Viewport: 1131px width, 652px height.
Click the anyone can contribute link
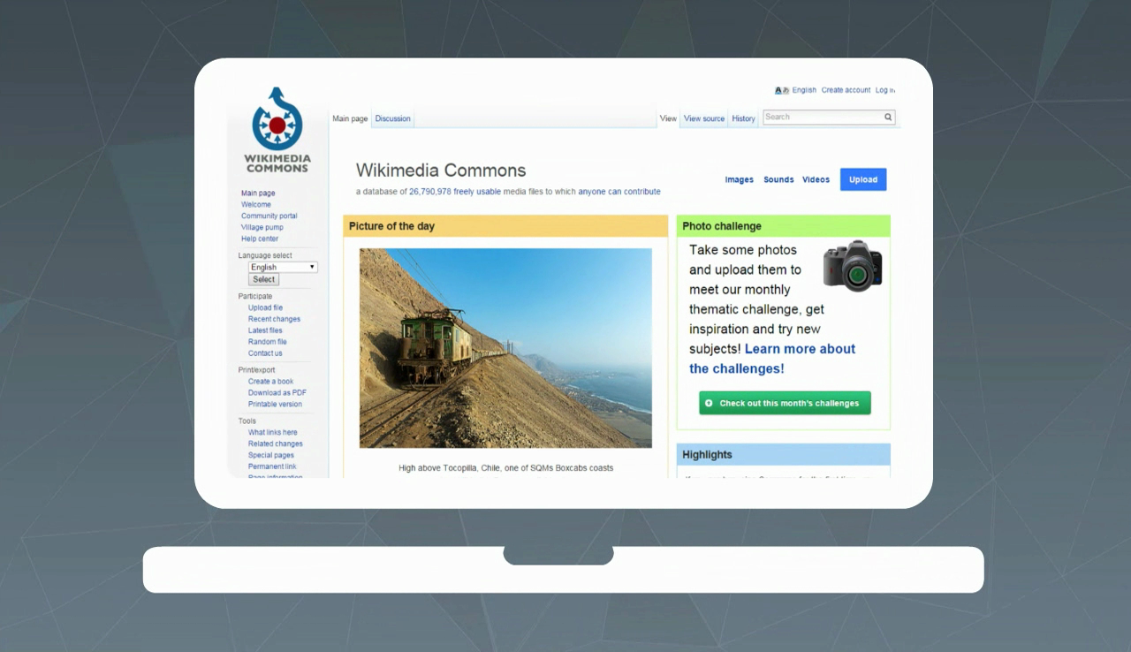tap(619, 192)
